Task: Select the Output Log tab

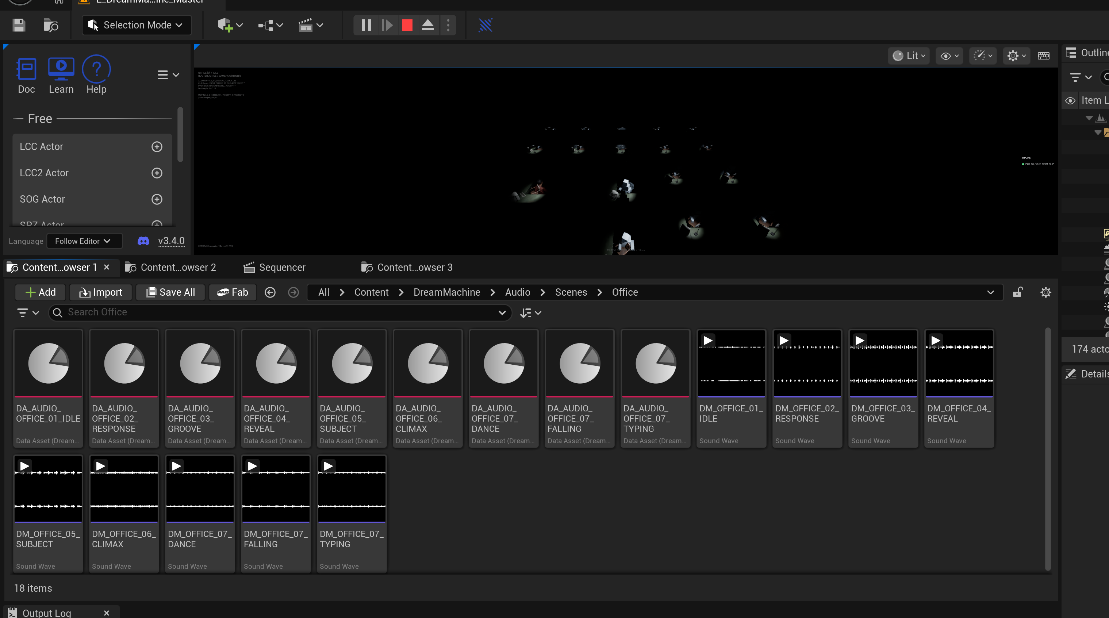Action: pyautogui.click(x=46, y=613)
